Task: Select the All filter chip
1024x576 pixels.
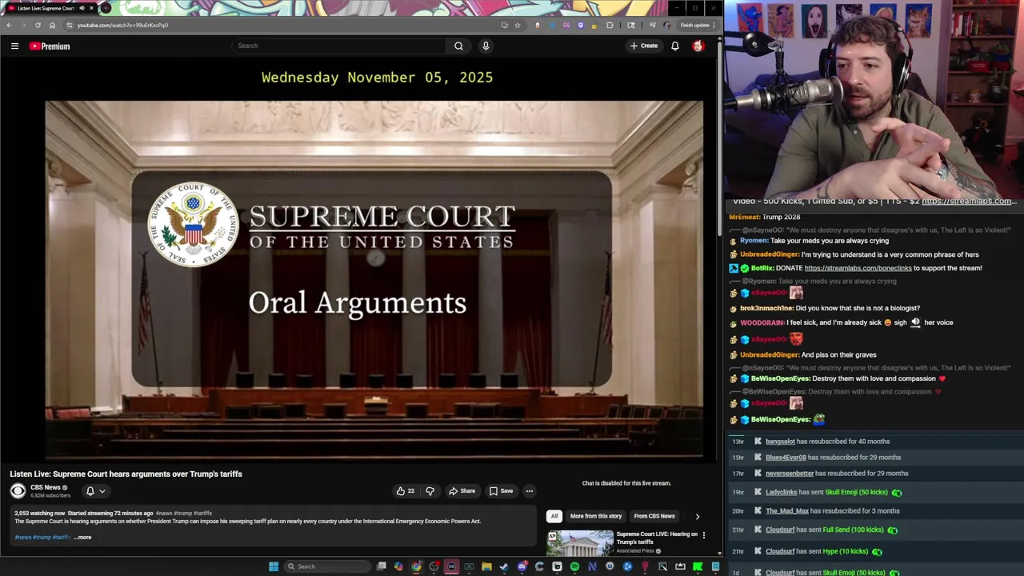Action: [554, 516]
